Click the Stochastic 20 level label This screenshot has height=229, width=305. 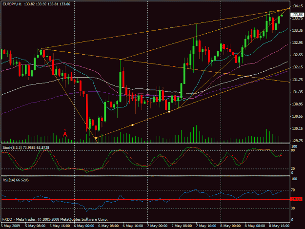tap(293, 168)
